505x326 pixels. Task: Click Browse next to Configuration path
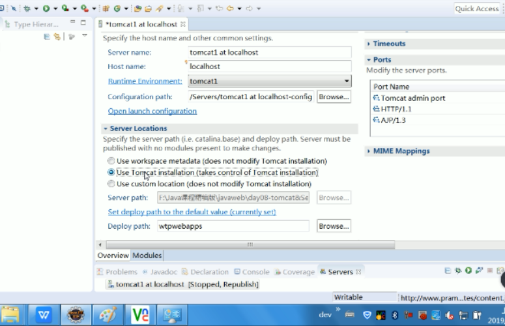[x=334, y=96]
